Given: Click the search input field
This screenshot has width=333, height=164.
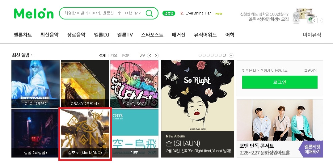Looking at the screenshot, I should pyautogui.click(x=103, y=13).
